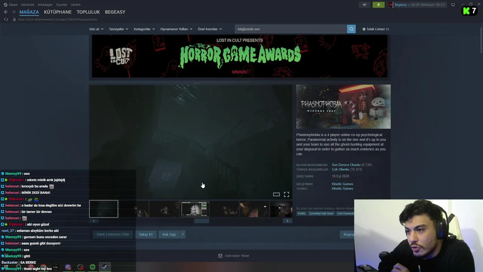483x272 pixels.
Task: Open the Göz at dropdown
Action: (96, 29)
